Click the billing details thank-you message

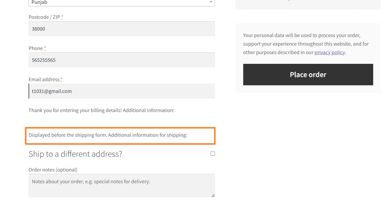point(101,110)
